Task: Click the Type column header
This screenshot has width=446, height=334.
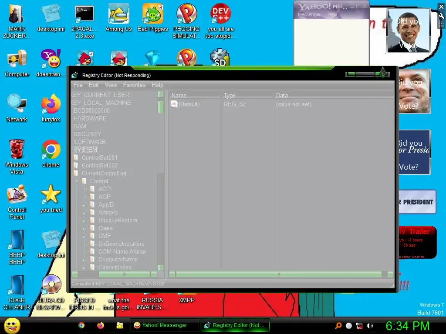Action: tap(247, 95)
